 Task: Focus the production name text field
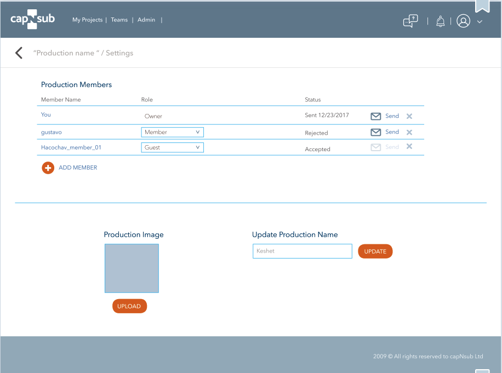click(x=302, y=251)
